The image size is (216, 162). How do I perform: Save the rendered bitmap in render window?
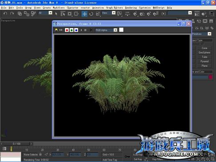click(x=56, y=30)
